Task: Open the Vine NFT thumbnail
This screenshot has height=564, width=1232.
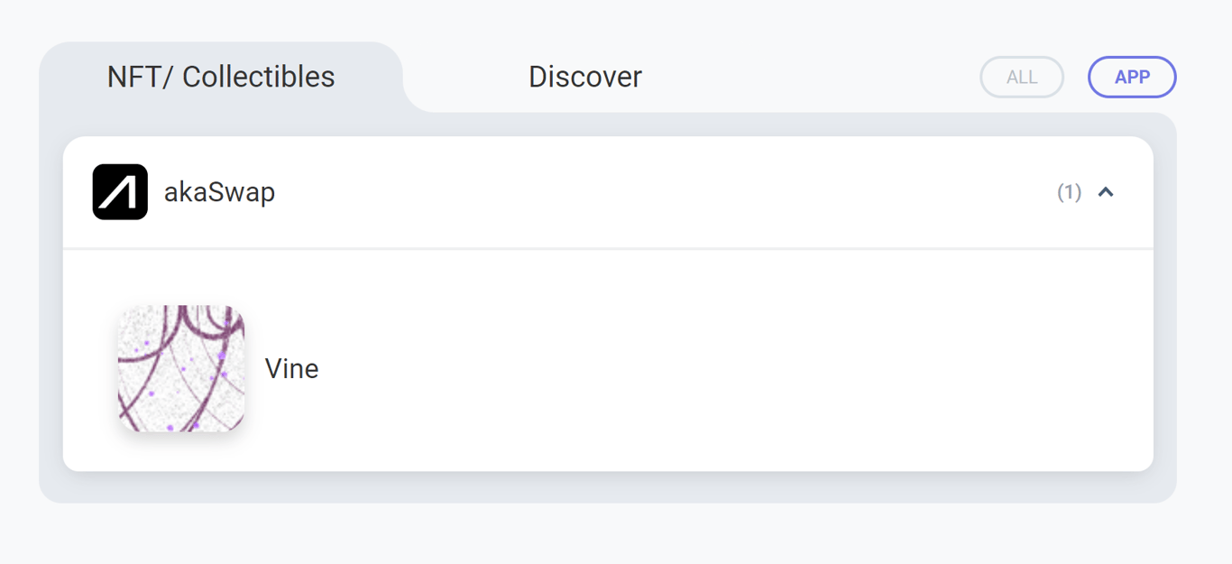Action: pos(181,368)
